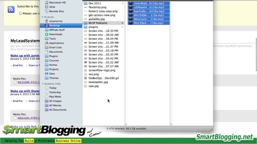Select Desktop in the Places sidebar

(x=61, y=26)
